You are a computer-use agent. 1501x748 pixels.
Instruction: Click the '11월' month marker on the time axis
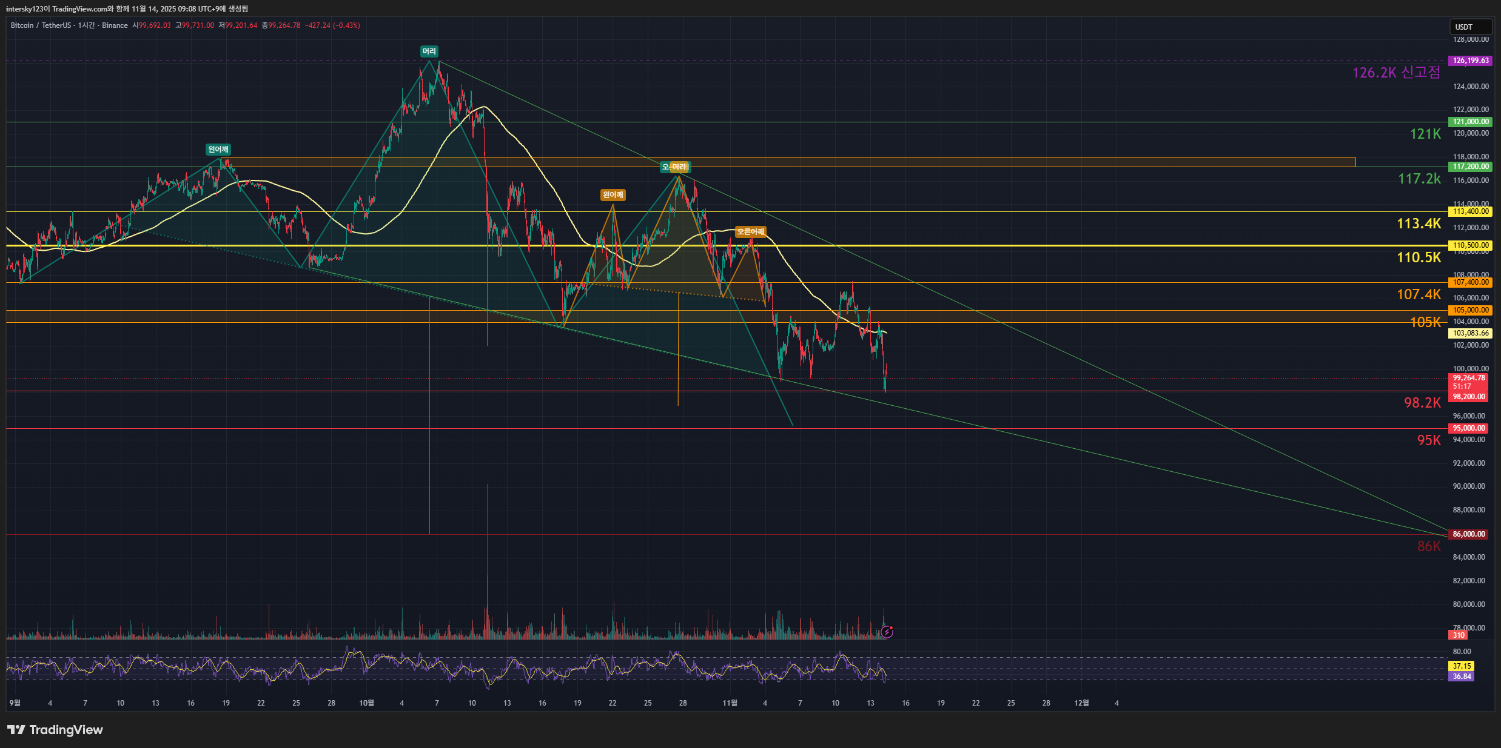pos(730,703)
